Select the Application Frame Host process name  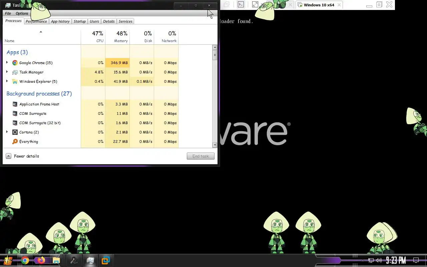pyautogui.click(x=39, y=104)
